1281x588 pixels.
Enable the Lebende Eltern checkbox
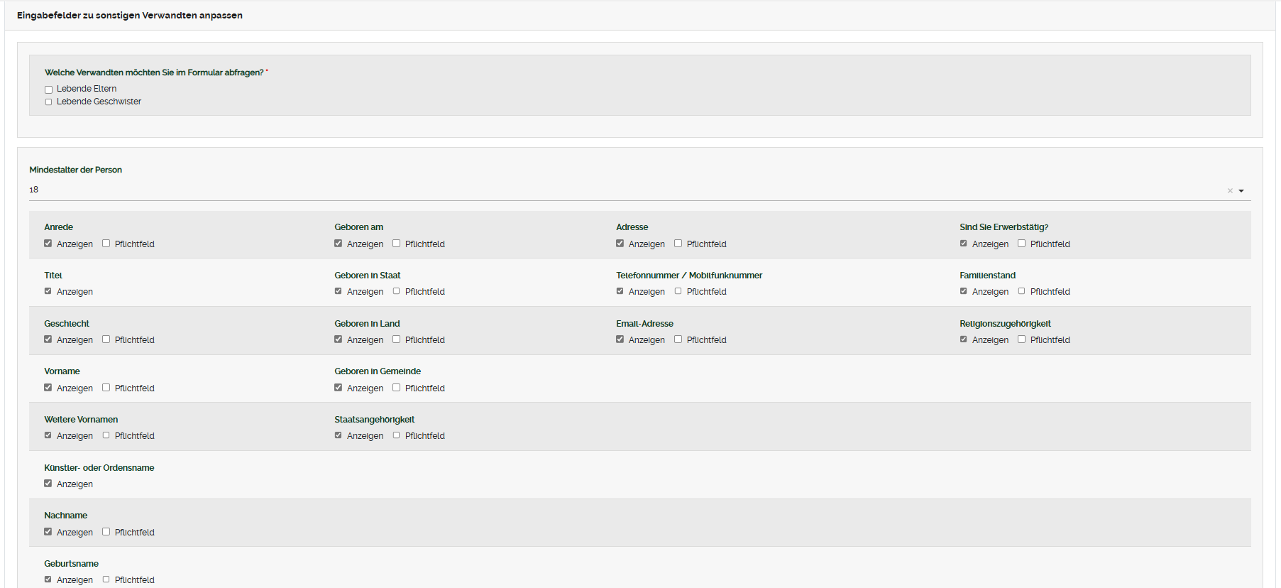click(49, 89)
